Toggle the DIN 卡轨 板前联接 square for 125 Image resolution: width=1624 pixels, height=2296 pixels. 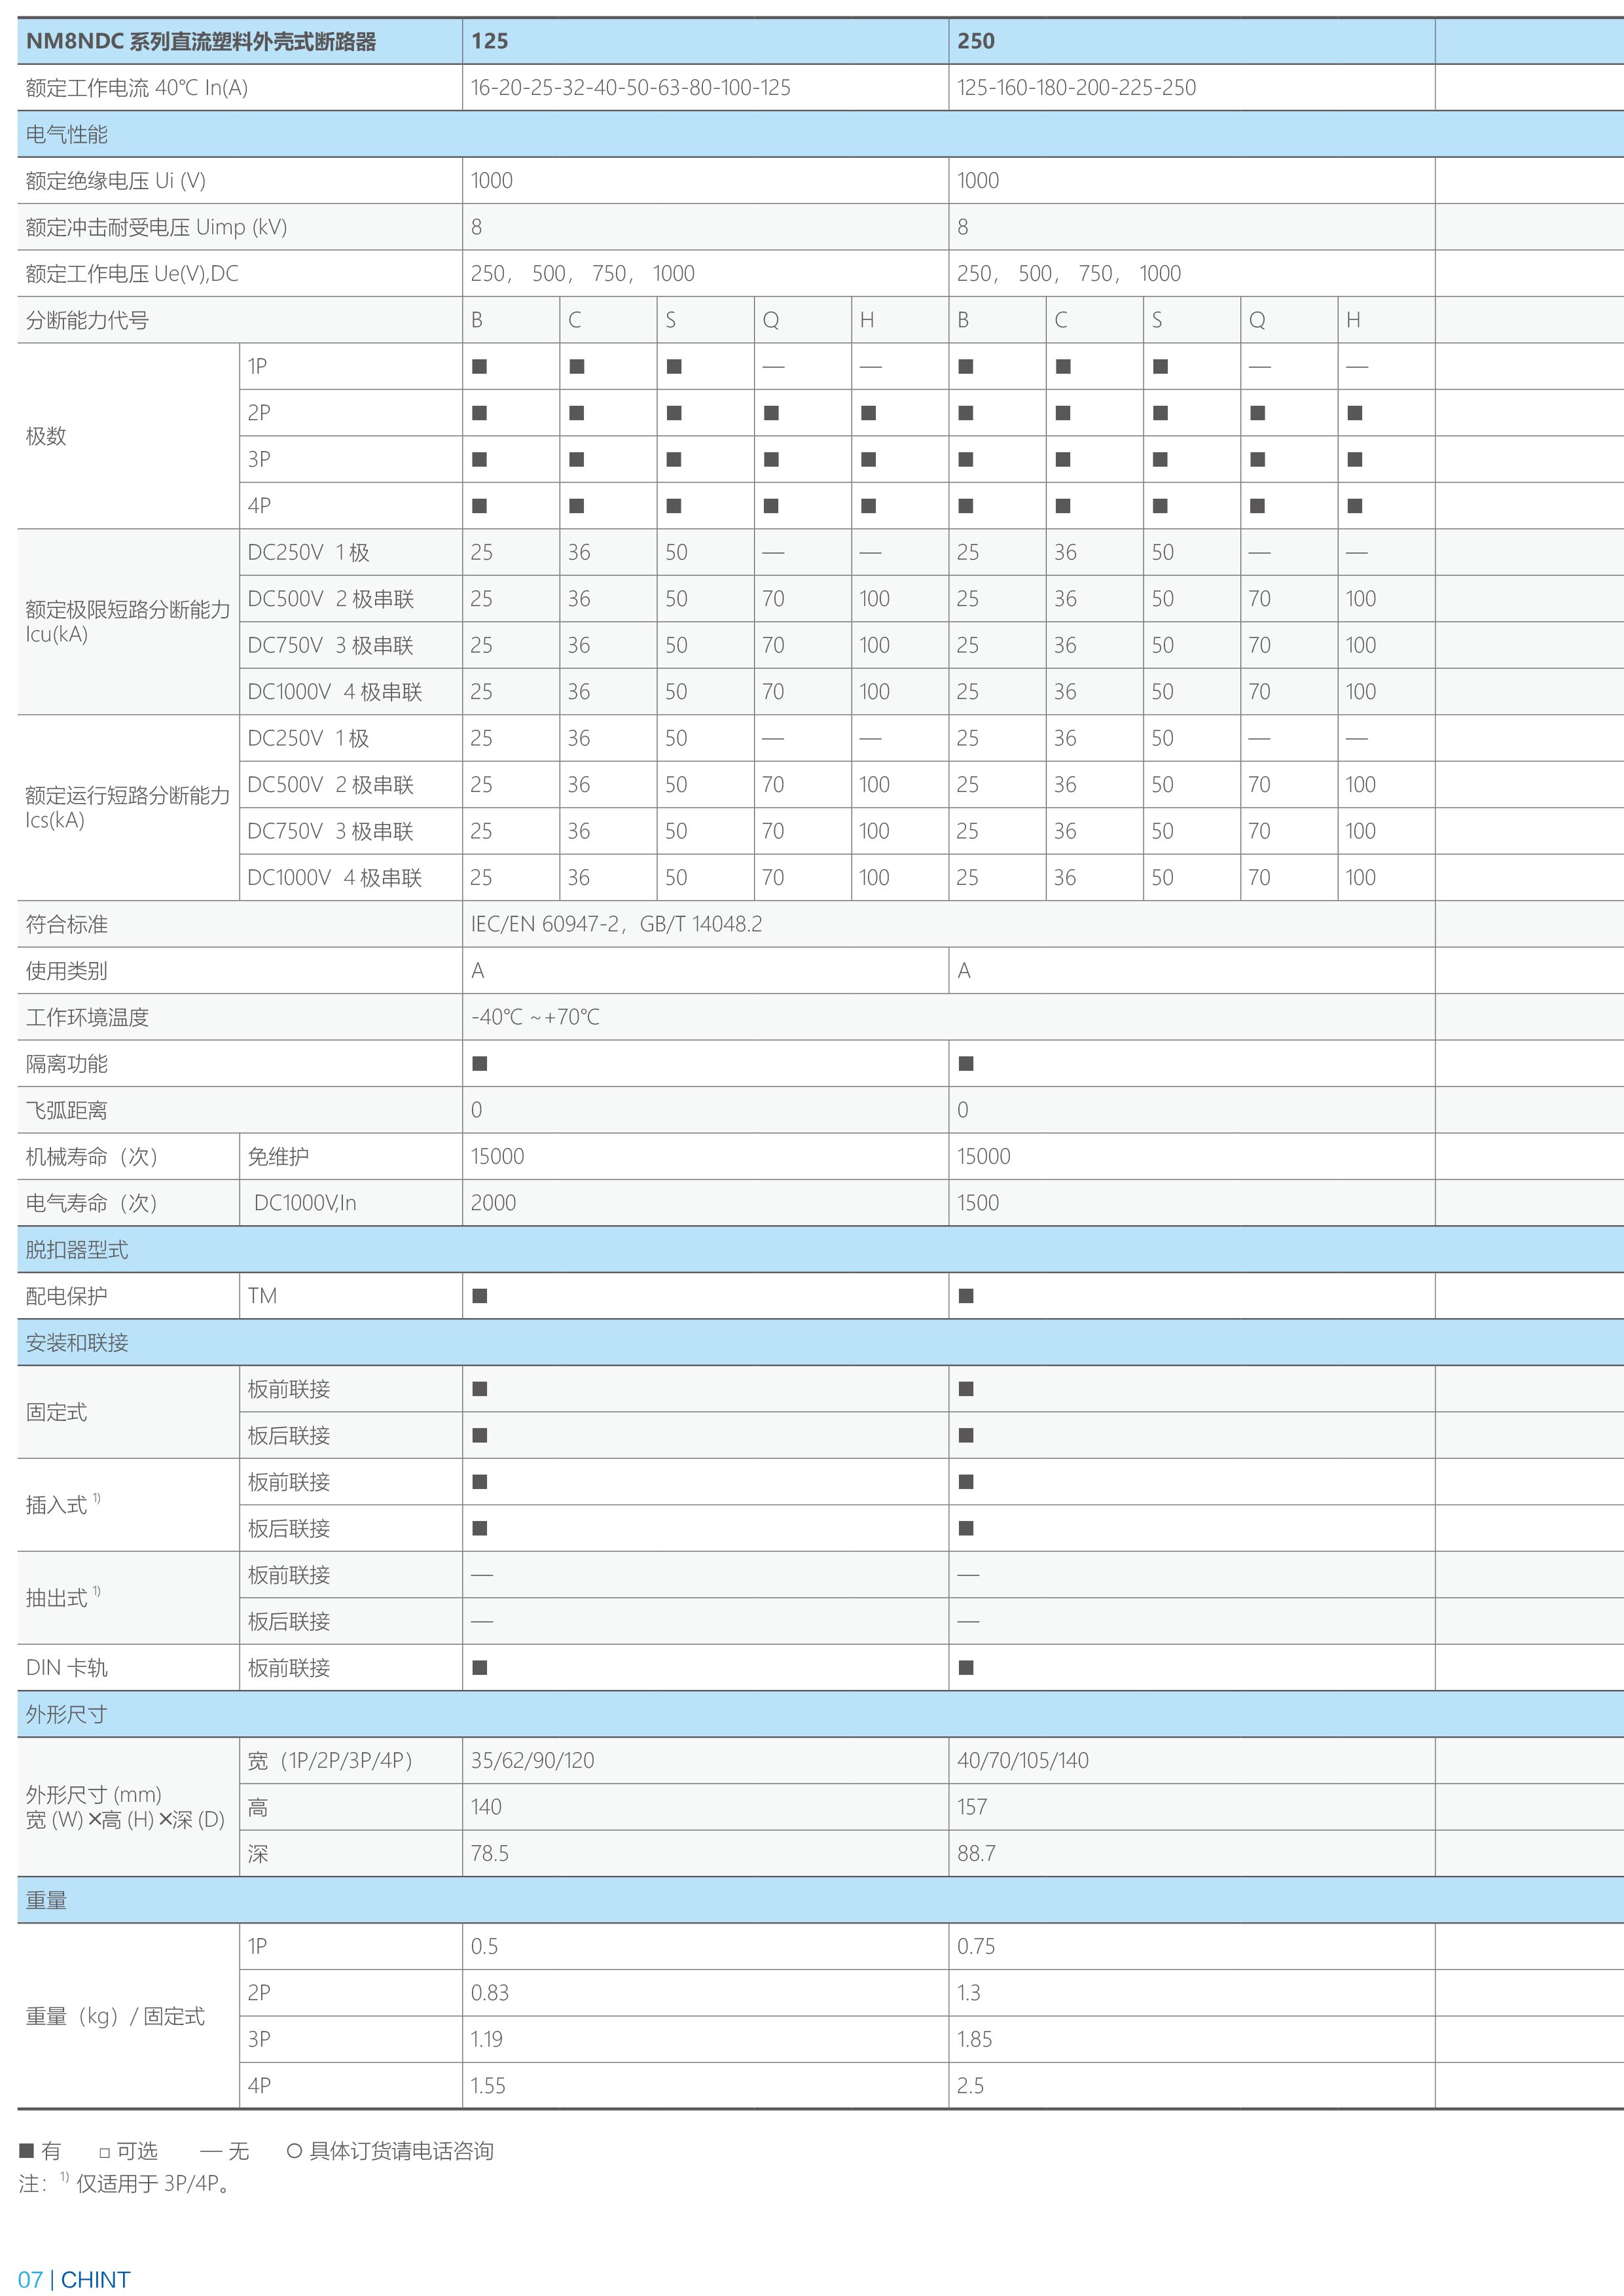coord(481,1667)
